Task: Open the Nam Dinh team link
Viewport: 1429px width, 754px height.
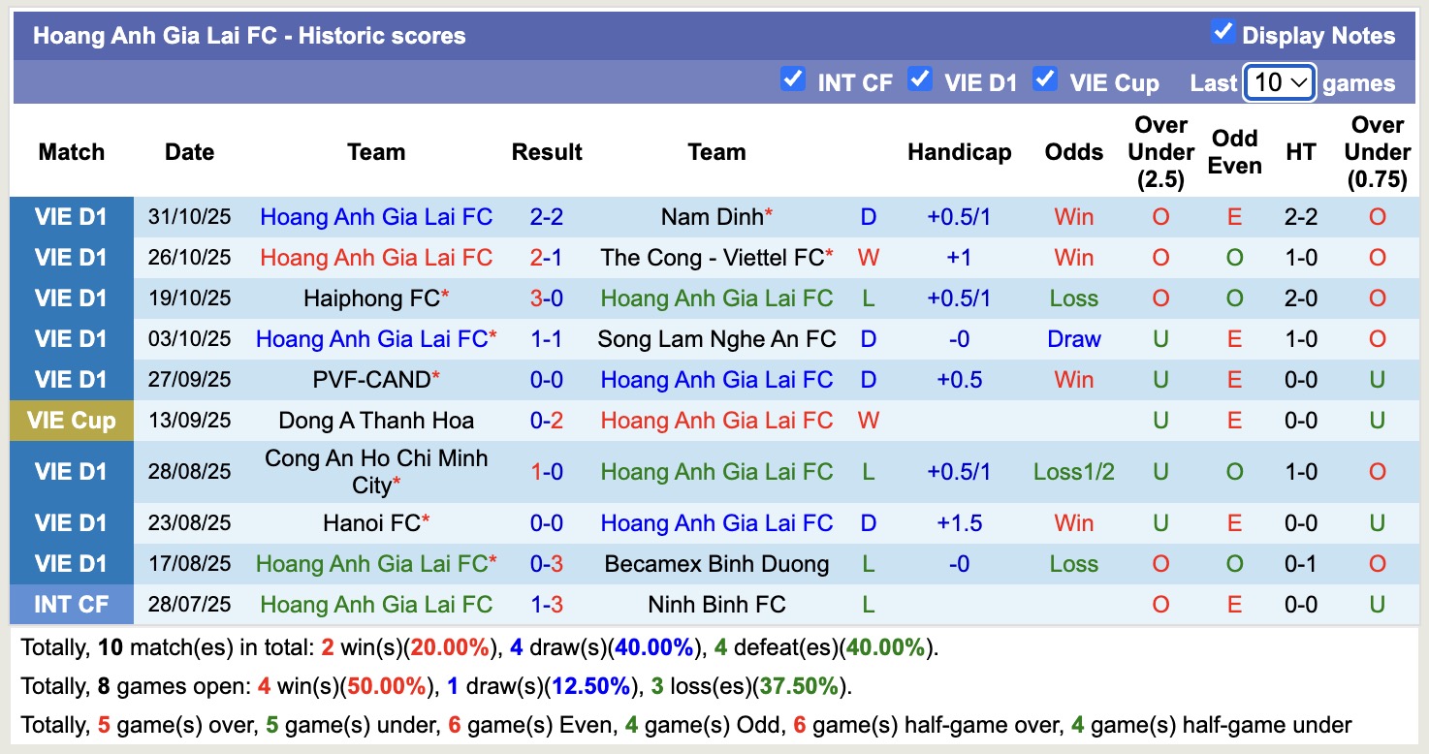Action: [712, 216]
